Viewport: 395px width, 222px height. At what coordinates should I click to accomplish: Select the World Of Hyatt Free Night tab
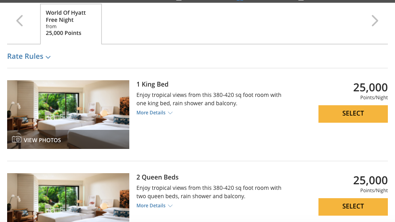71,24
